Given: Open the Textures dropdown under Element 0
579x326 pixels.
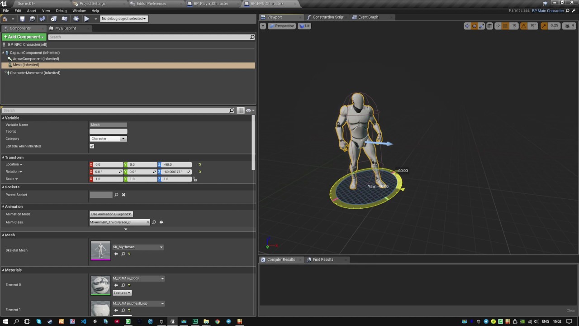Looking at the screenshot, I should (122, 293).
